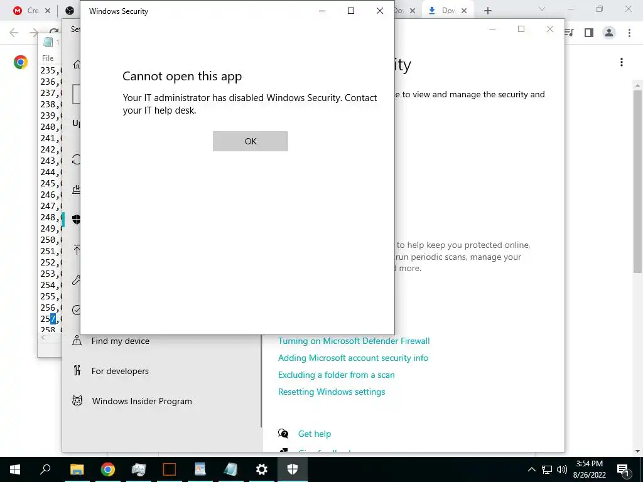This screenshot has height=482, width=643.
Task: Click the network tray icon
Action: 547,469
